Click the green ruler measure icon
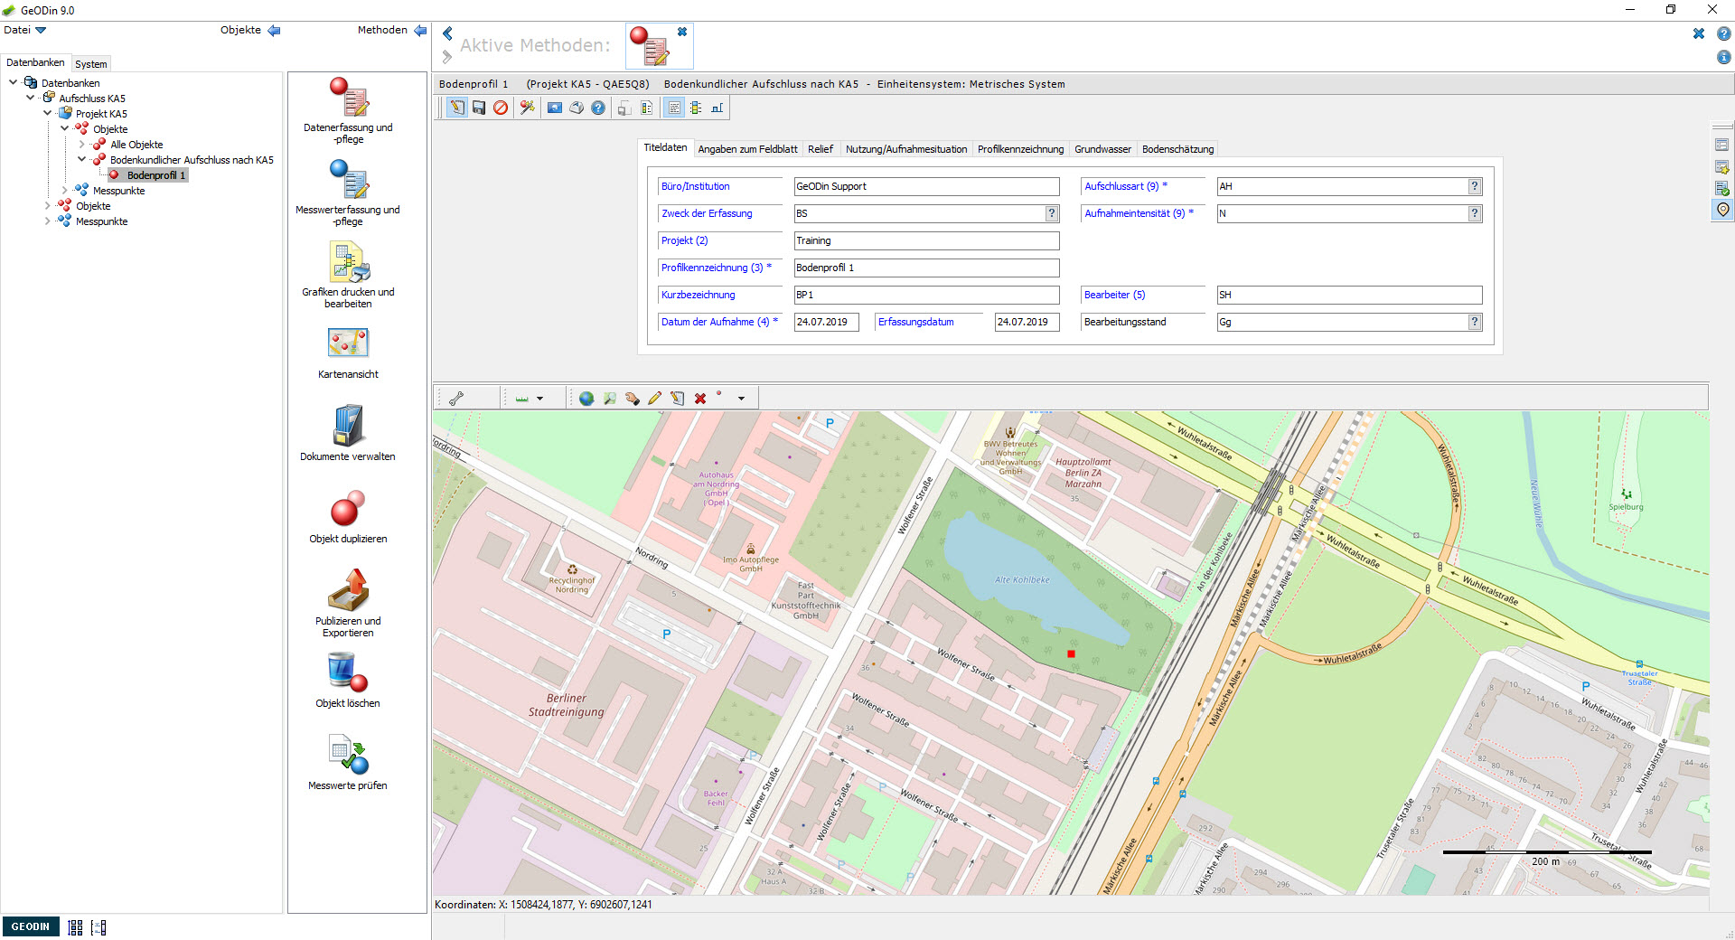 [521, 398]
